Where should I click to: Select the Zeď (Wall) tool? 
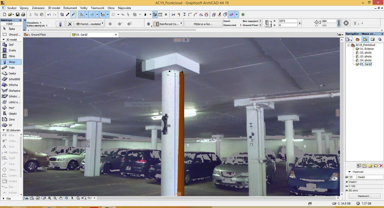[x=11, y=45]
